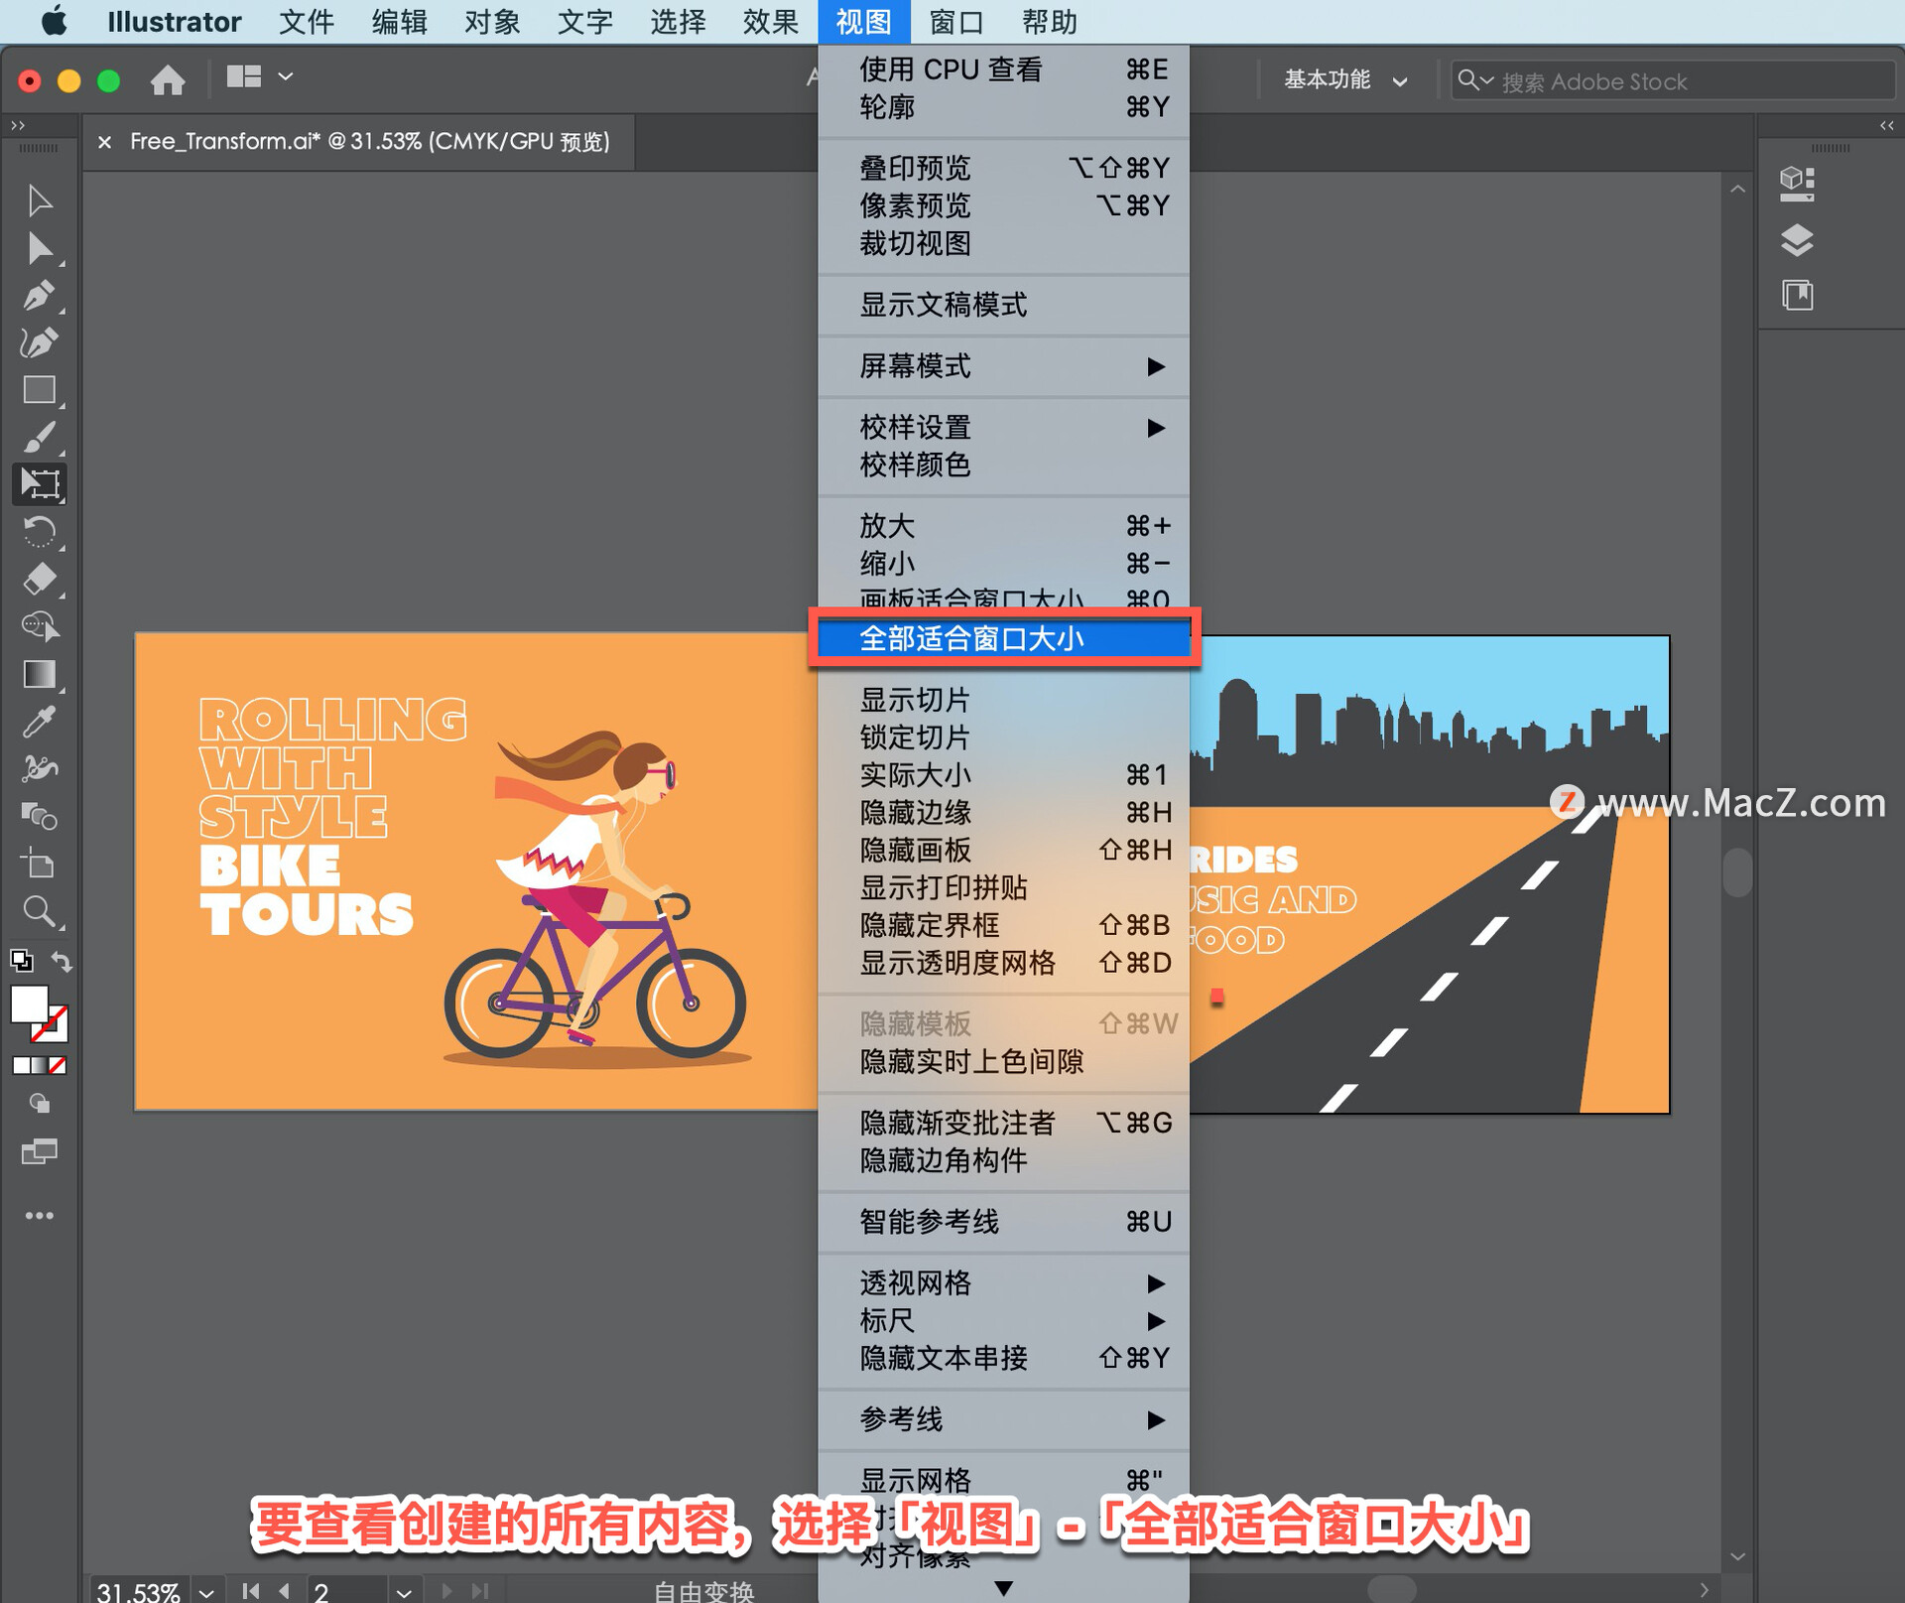This screenshot has height=1603, width=1905.
Task: Select the Eraser tool
Action: pyautogui.click(x=40, y=580)
